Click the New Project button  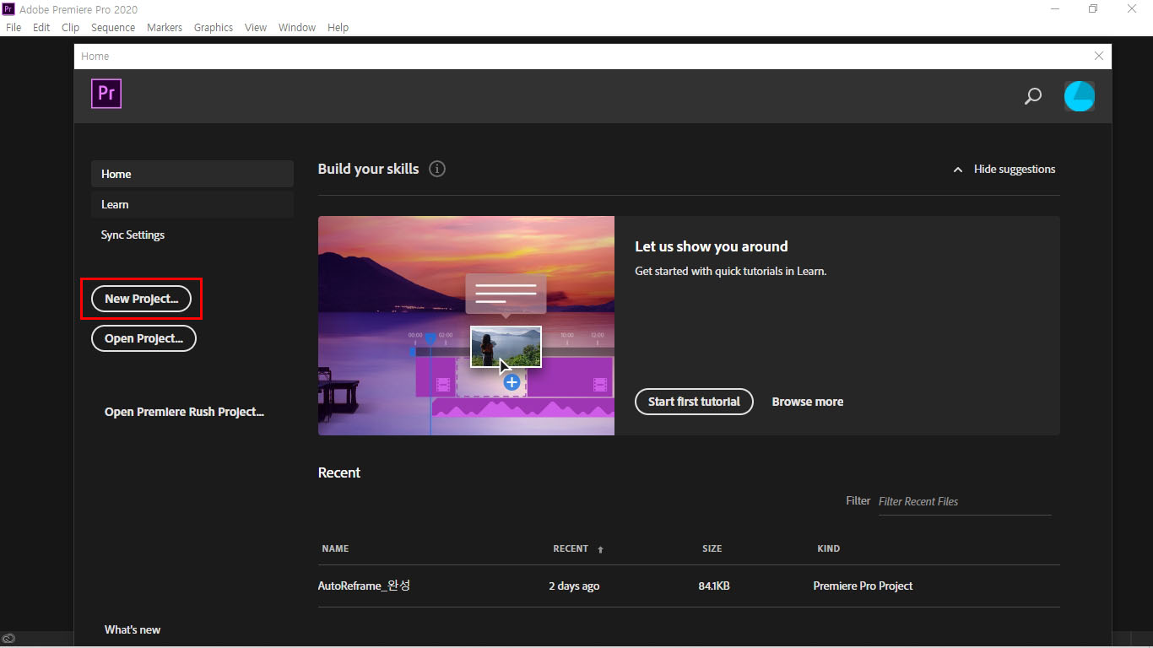coord(141,299)
